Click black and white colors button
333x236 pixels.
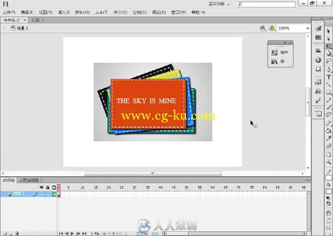(328, 198)
